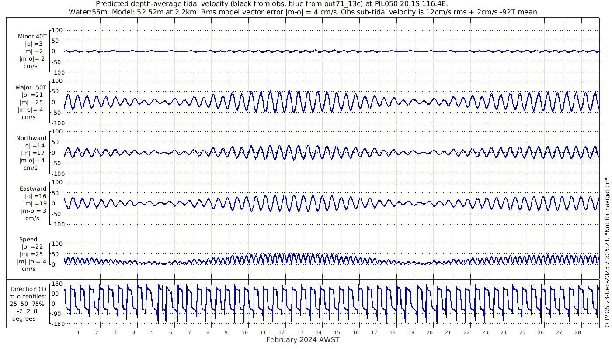Select the 'Direction (T)' panel label
The width and height of the screenshot is (612, 349).
click(x=28, y=289)
